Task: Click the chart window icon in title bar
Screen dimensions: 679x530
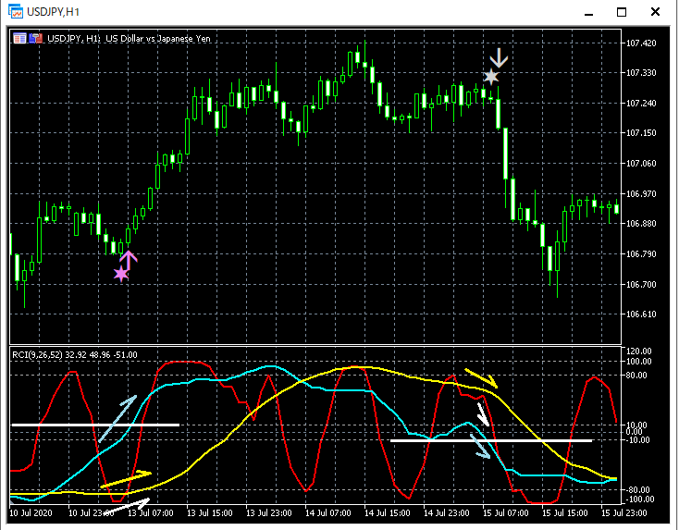Action: coord(16,11)
